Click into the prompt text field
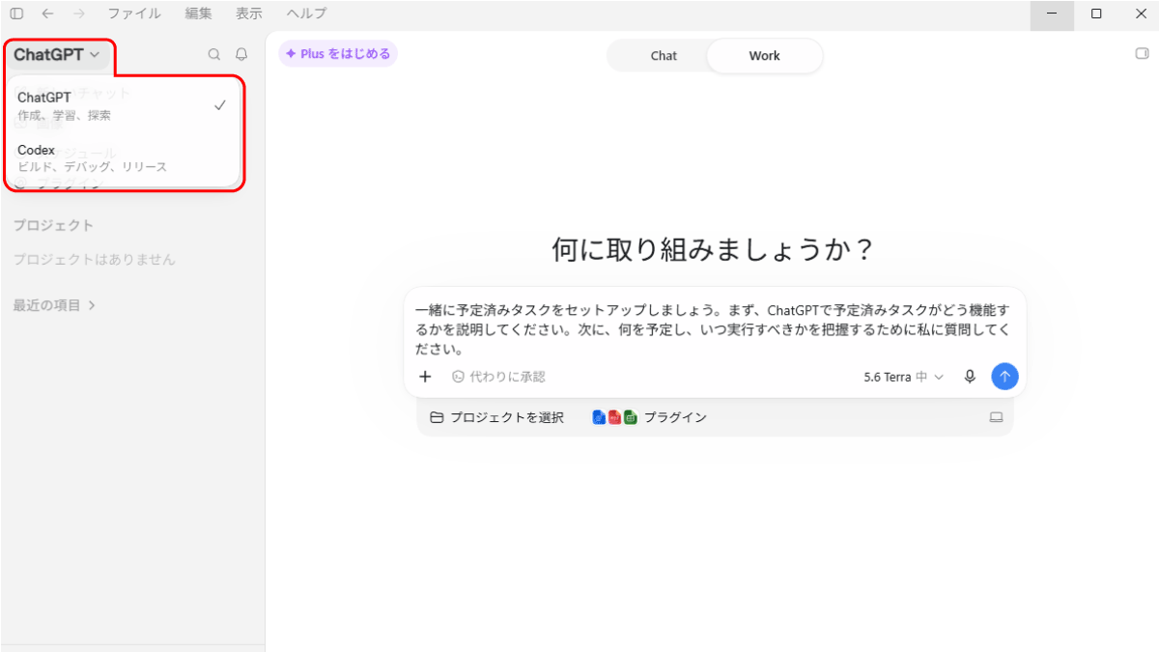The image size is (1159, 652). click(x=713, y=329)
